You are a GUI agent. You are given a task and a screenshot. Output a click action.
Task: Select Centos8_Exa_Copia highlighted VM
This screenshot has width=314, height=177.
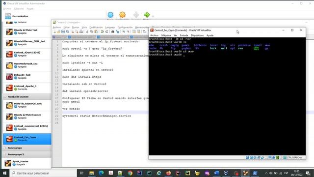[27, 139]
